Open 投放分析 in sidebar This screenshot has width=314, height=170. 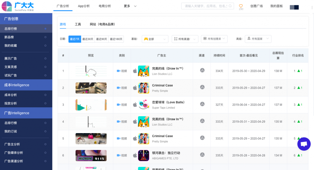click(x=26, y=103)
